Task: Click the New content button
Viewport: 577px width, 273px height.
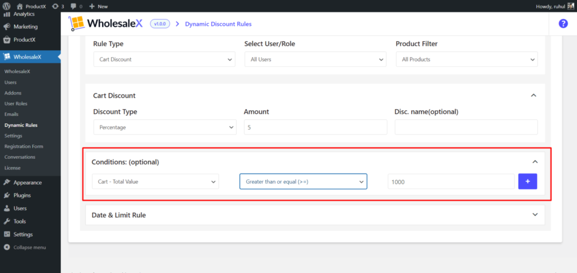Action: coord(98,6)
